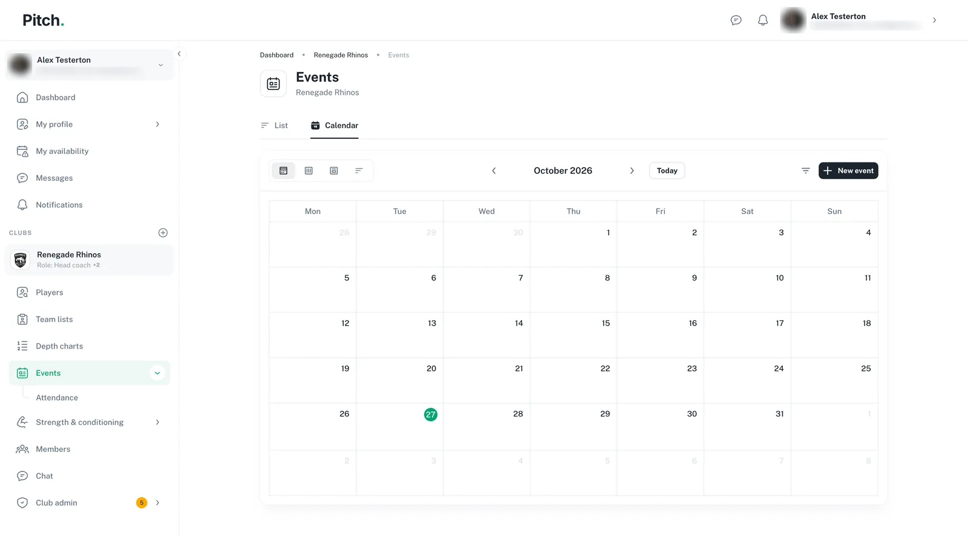Expand the top-right user profile menu
The height and width of the screenshot is (536, 968).
(x=935, y=21)
